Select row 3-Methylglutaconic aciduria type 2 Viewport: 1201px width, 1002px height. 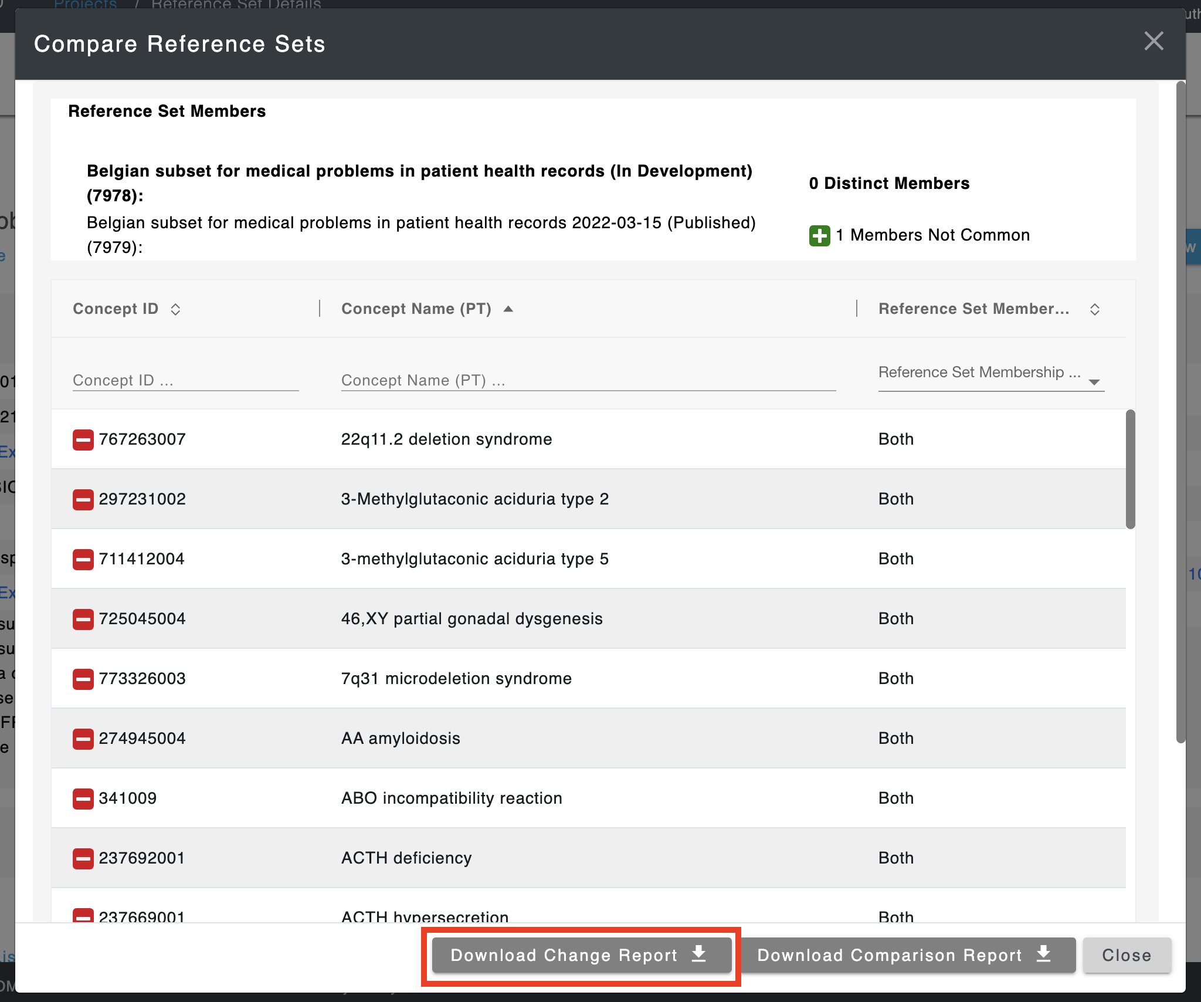pyautogui.click(x=588, y=499)
